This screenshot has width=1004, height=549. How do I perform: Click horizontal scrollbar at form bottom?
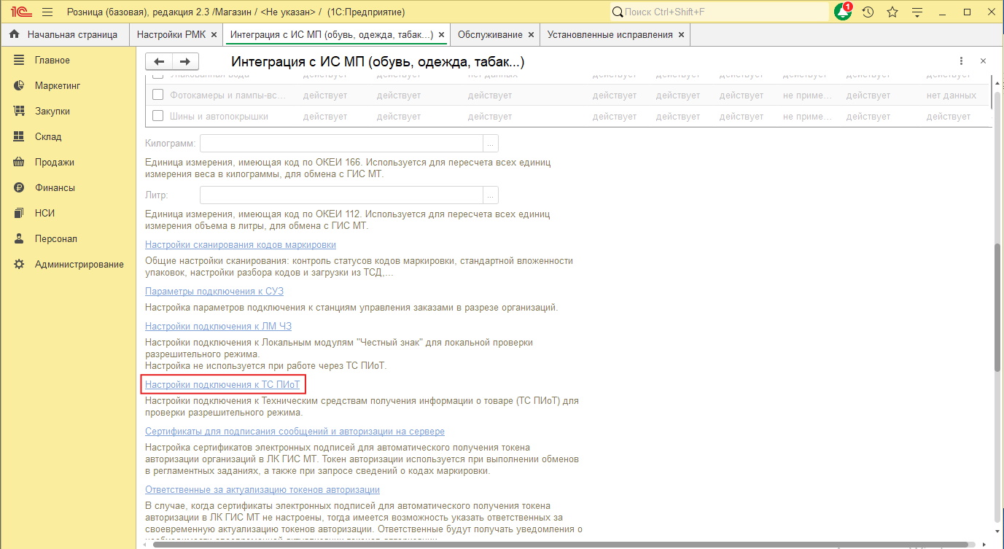pyautogui.click(x=561, y=544)
